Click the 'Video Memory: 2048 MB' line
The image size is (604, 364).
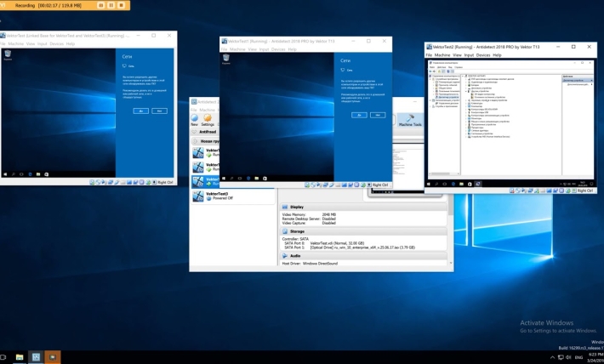click(309, 214)
